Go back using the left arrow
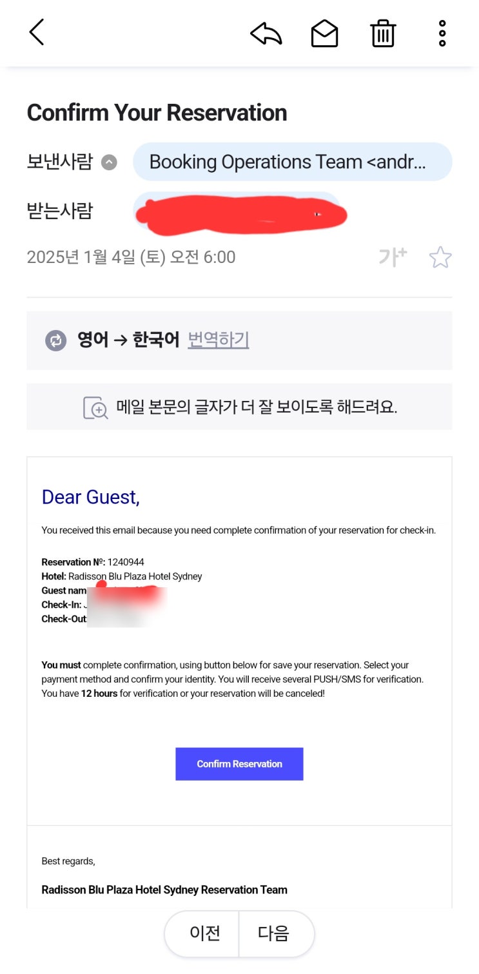The height and width of the screenshot is (974, 479). click(37, 32)
